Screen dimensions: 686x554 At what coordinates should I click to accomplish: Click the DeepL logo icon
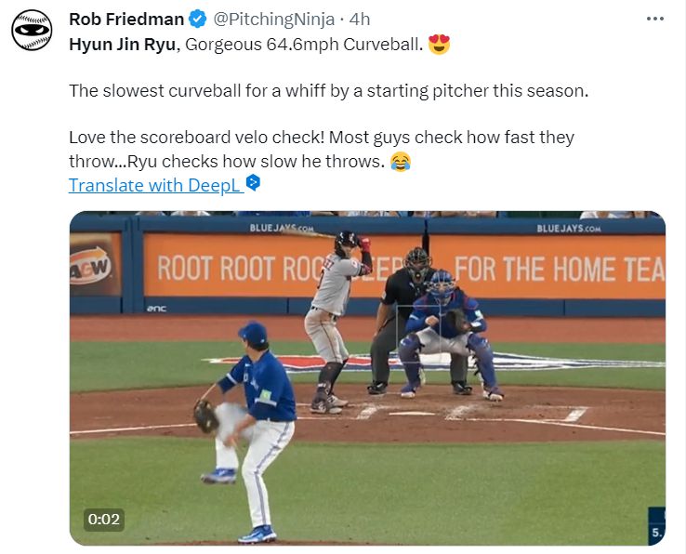pyautogui.click(x=253, y=184)
